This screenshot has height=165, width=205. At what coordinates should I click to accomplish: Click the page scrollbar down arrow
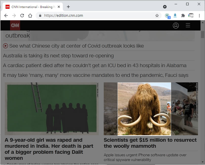tap(203, 162)
